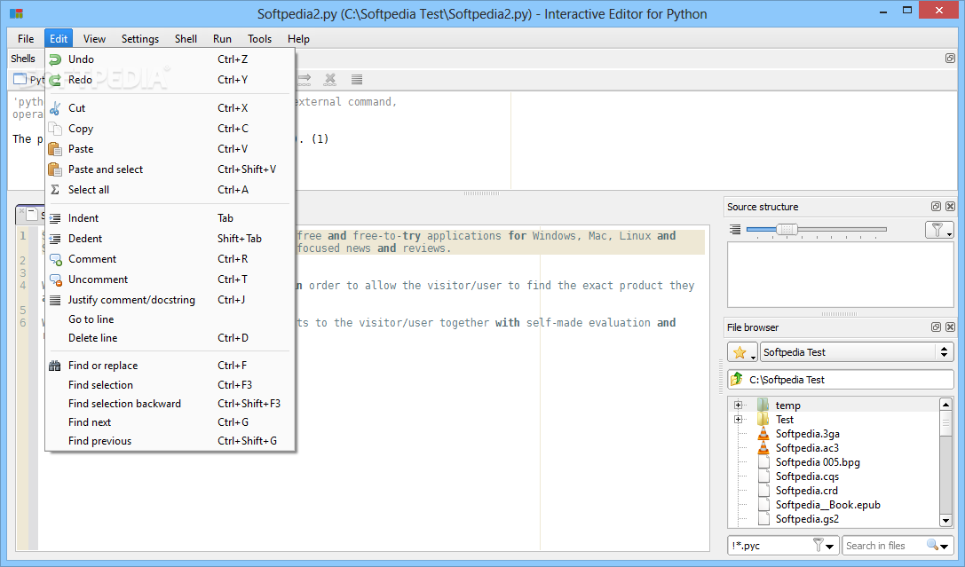Click the C:\Softpedia Test path field
The image size is (965, 567).
pos(841,380)
